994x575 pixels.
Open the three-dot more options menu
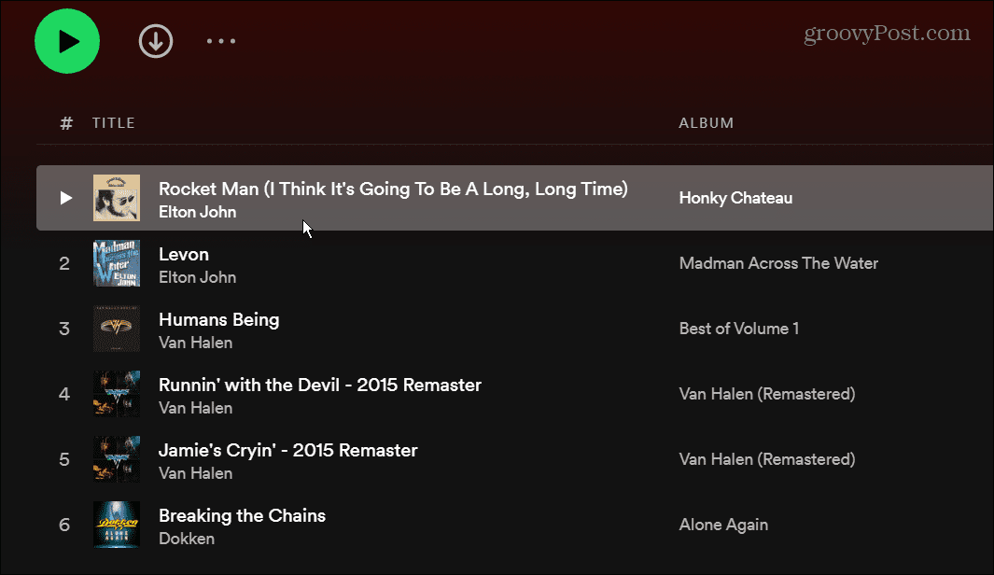pyautogui.click(x=221, y=41)
